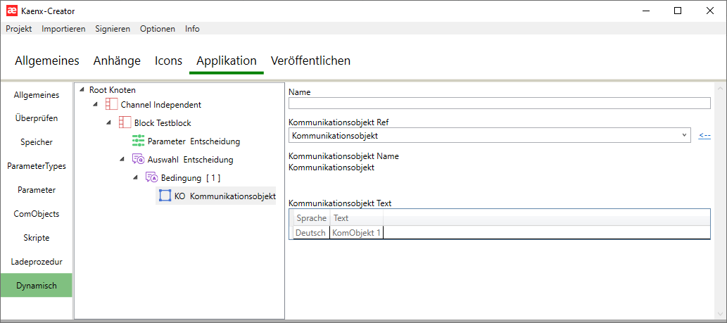The image size is (727, 323).
Task: Click the Bedingung condition icon
Action: point(151,177)
